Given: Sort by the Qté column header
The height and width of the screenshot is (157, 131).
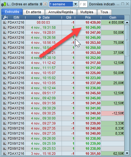Looking at the screenshot, I should click(x=68, y=17).
